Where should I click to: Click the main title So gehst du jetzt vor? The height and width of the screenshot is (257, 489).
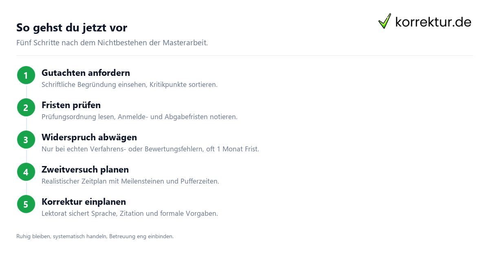(72, 28)
